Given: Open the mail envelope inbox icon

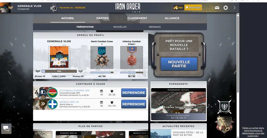Looking at the screenshot, I should click(x=217, y=8).
